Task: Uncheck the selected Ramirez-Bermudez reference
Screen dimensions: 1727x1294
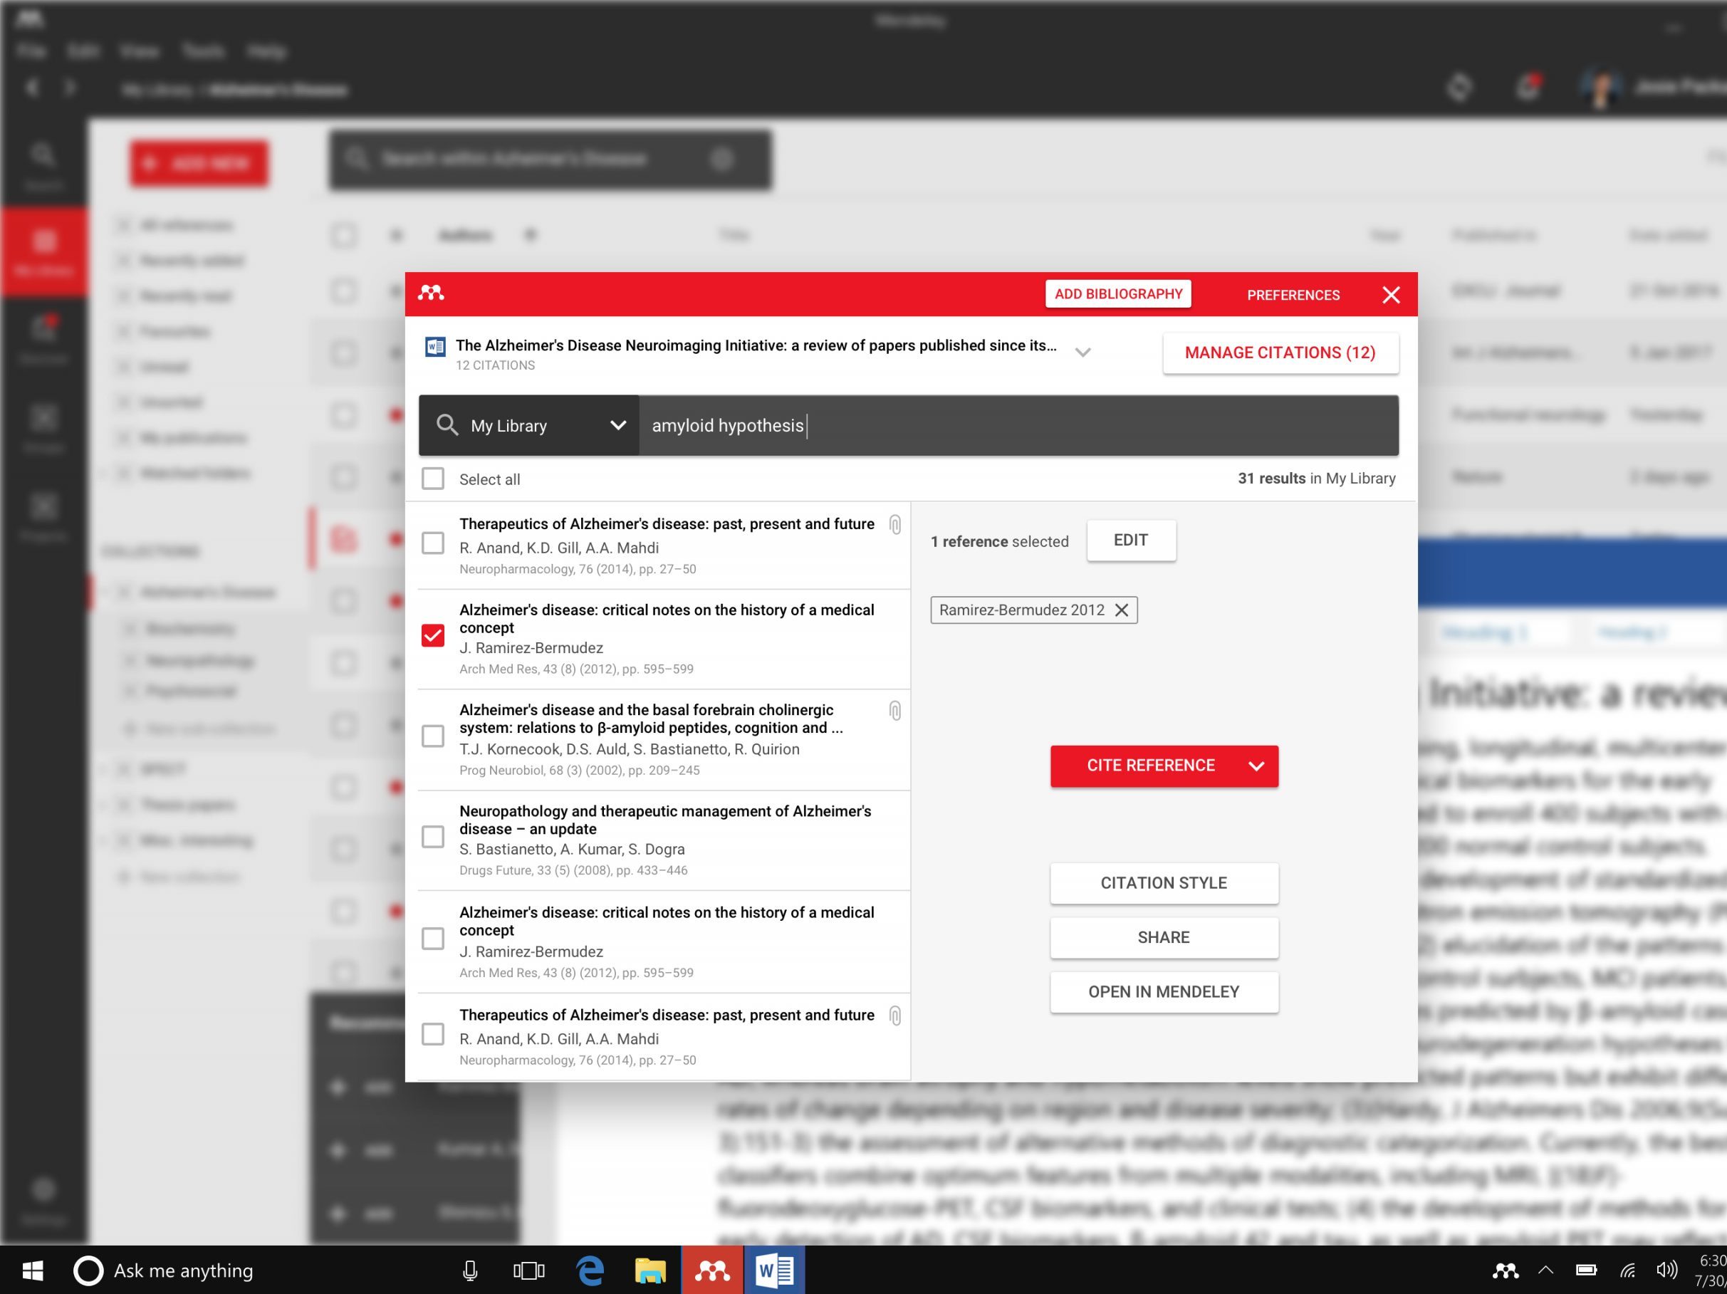Action: click(x=433, y=635)
